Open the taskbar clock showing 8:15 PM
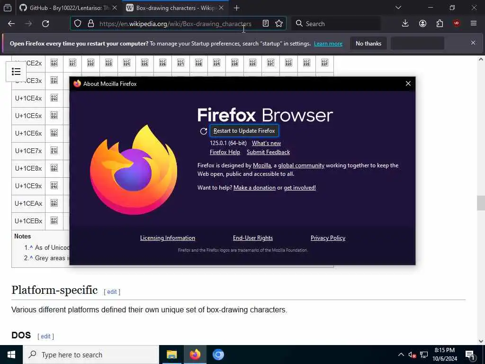This screenshot has width=485, height=364. pyautogui.click(x=444, y=355)
